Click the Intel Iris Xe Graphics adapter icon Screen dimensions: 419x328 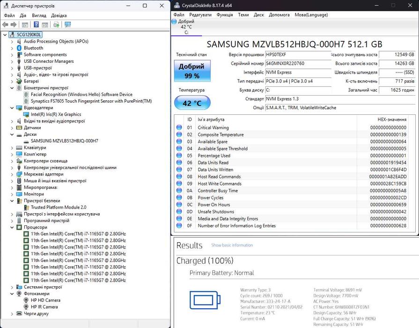26,114
